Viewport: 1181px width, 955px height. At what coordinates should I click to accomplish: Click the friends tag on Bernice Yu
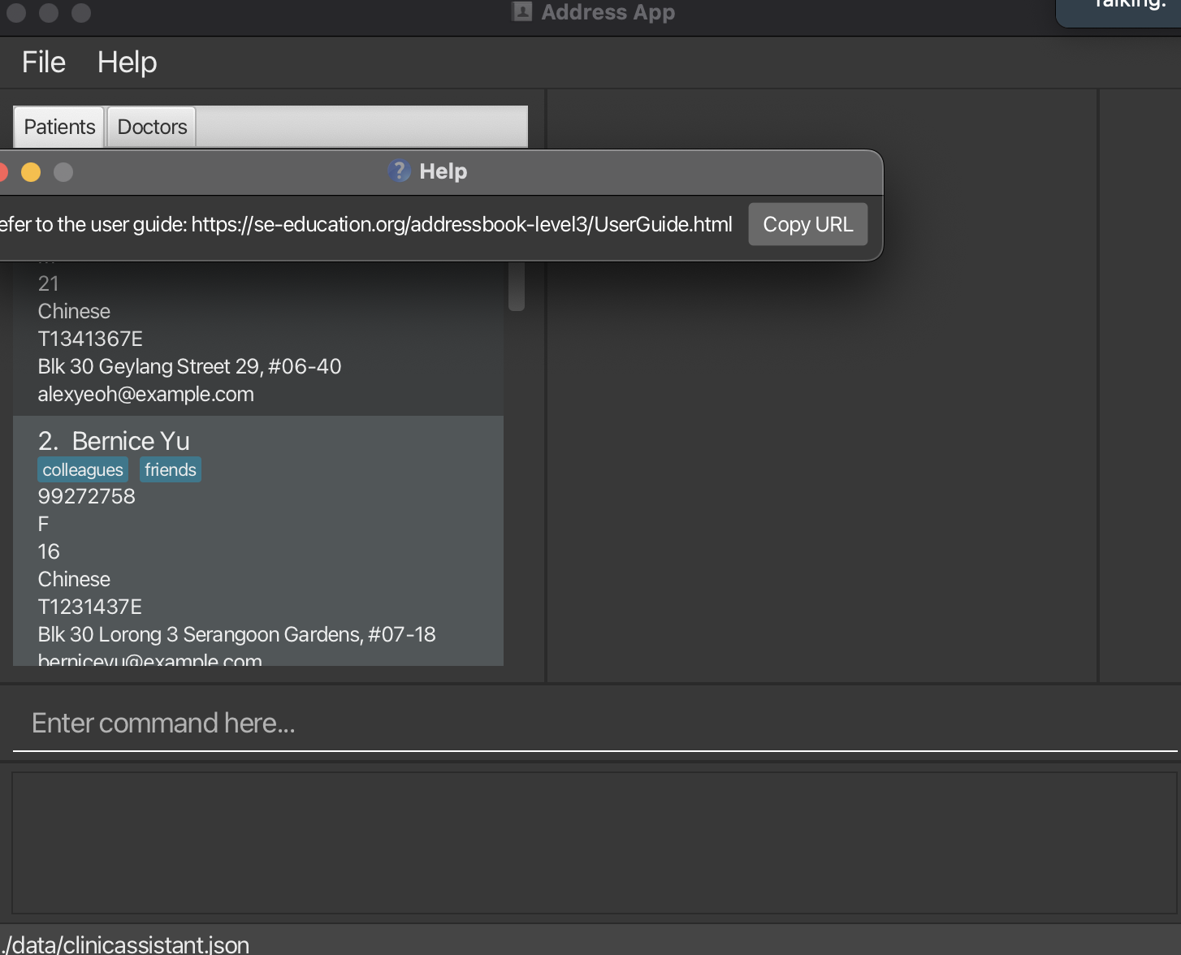click(x=171, y=469)
